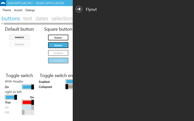Go to the selection tab

click(62, 18)
